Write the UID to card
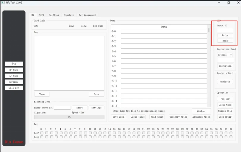This screenshot has height=152, width=241. coord(225,35)
